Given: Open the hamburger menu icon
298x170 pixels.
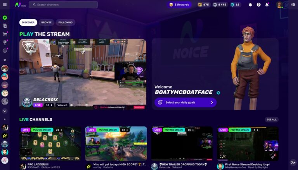Looking at the screenshot, I should pyautogui.click(x=5, y=5).
